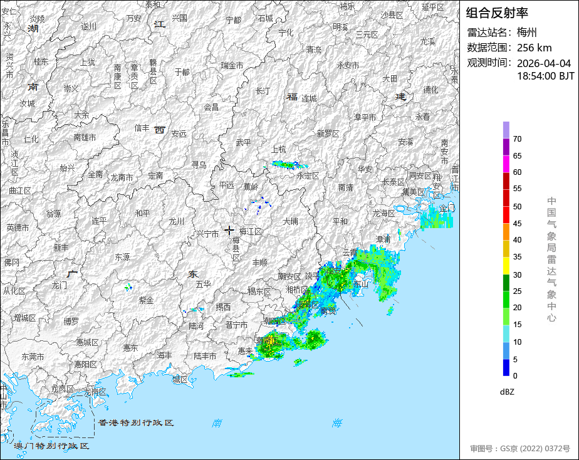
Task: Click the 上杭 map label
Action: pos(278,149)
